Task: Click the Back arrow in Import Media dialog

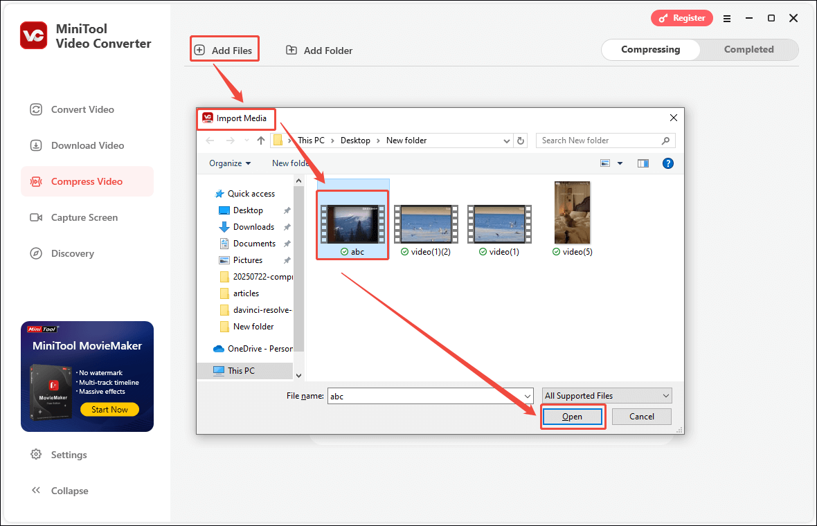Action: 210,140
